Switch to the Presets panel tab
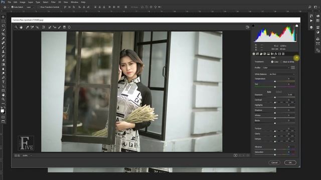 (x=283, y=54)
